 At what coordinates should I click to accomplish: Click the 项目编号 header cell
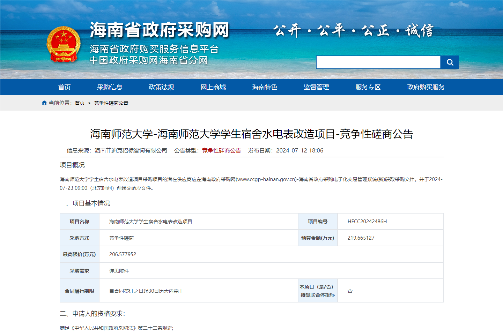click(318, 222)
